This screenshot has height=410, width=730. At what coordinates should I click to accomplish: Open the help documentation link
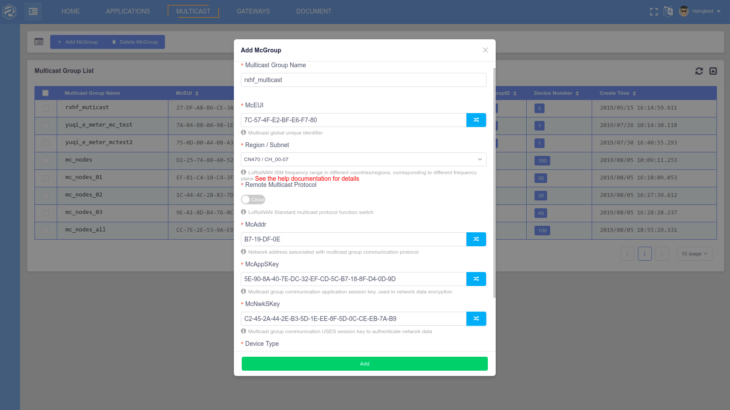[x=307, y=179]
